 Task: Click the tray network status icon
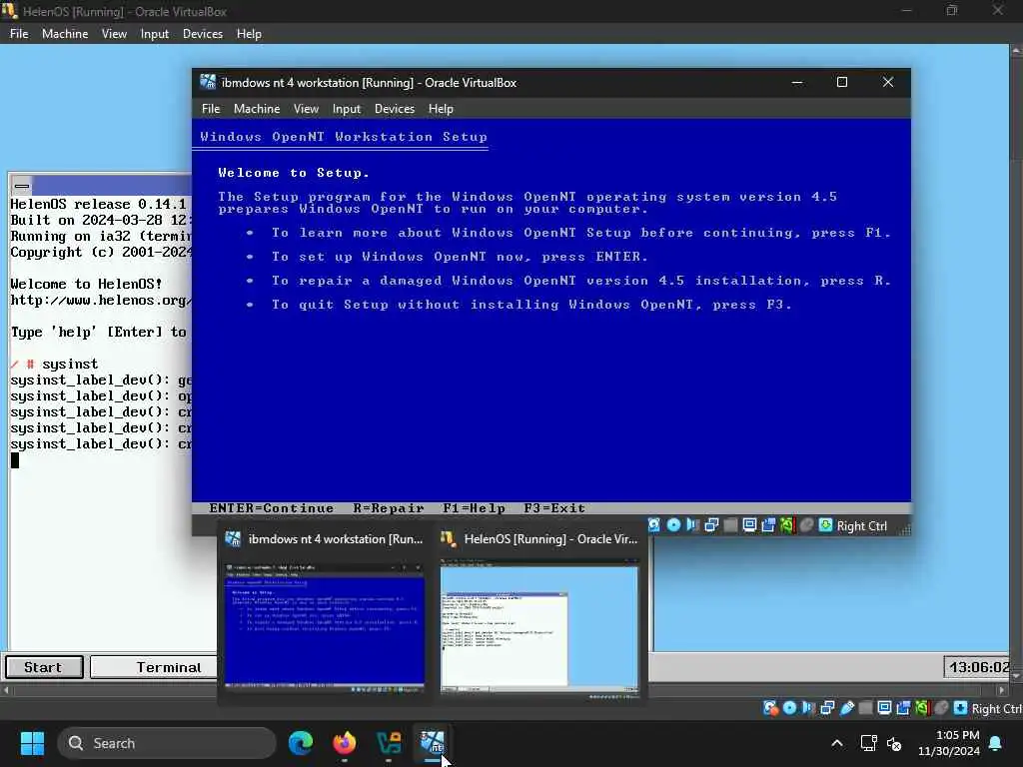coord(868,743)
